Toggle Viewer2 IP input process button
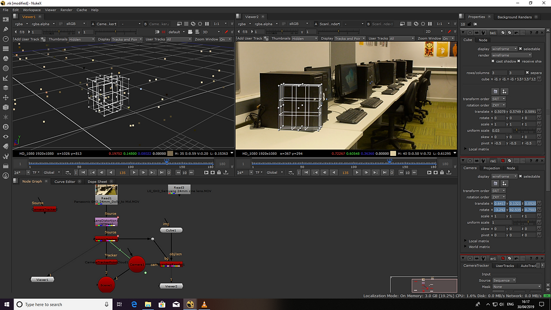 [x=283, y=24]
